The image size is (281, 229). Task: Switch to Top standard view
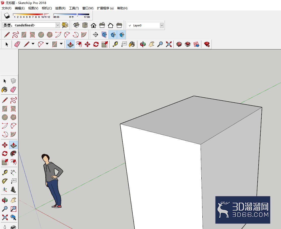pos(85,25)
